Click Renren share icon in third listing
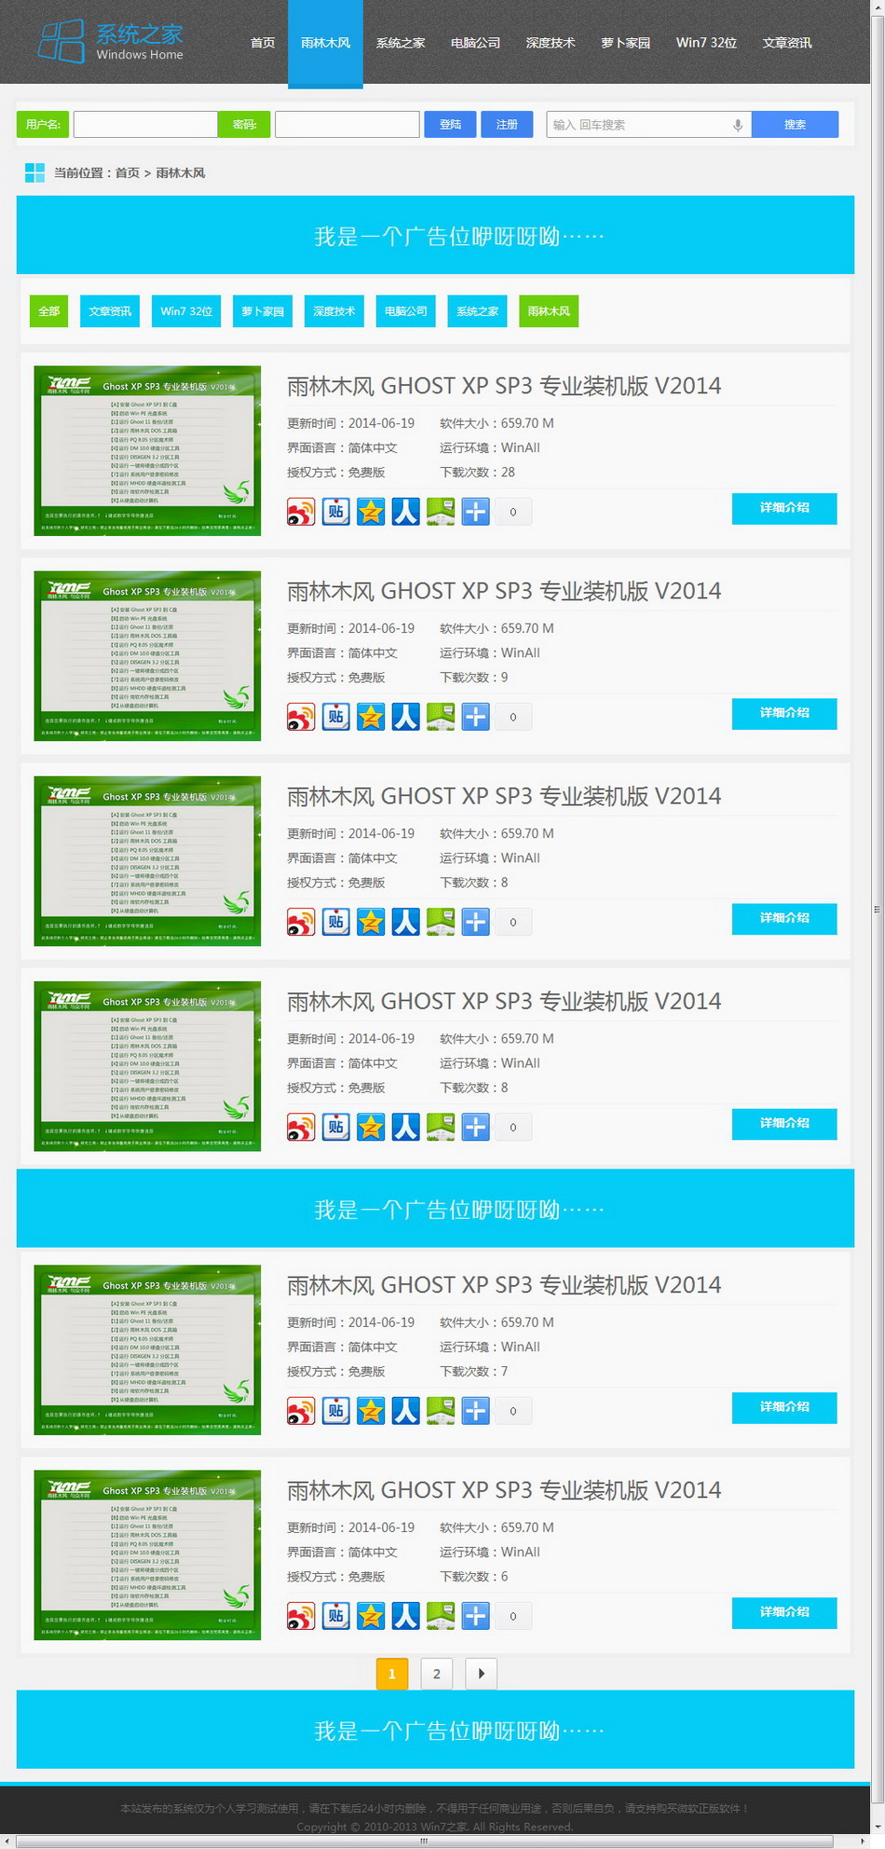Screen dimensions: 885x1849 (405, 922)
